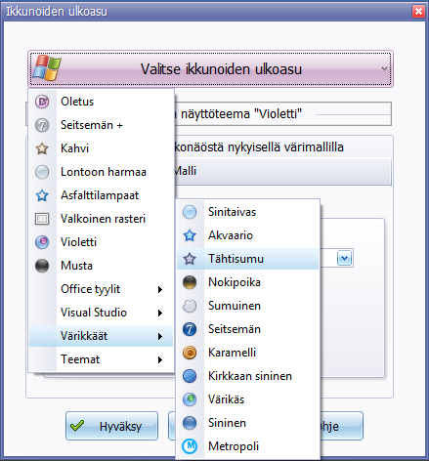Expand the Visual Studio submenu
The width and height of the screenshot is (429, 461).
click(101, 313)
